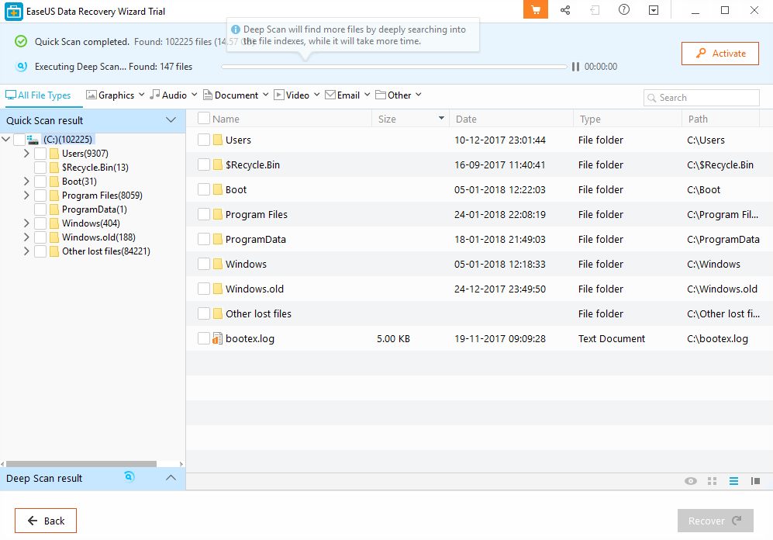Check the bootex.log file checkbox
This screenshot has height=540, width=773.
204,339
